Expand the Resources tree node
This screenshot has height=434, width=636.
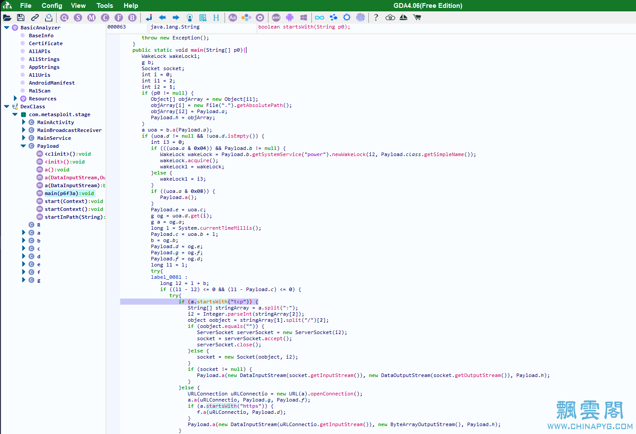(15, 99)
